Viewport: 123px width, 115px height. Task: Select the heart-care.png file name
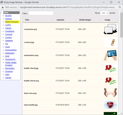pos(30,93)
